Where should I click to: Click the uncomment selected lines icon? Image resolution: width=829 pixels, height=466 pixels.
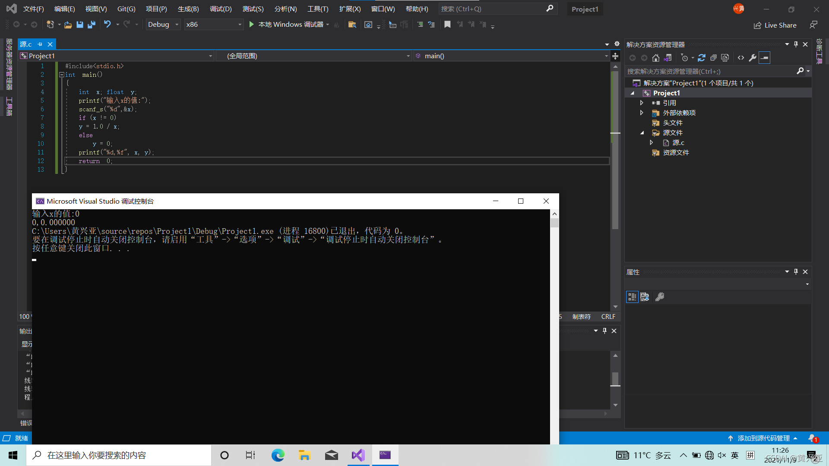(x=431, y=25)
